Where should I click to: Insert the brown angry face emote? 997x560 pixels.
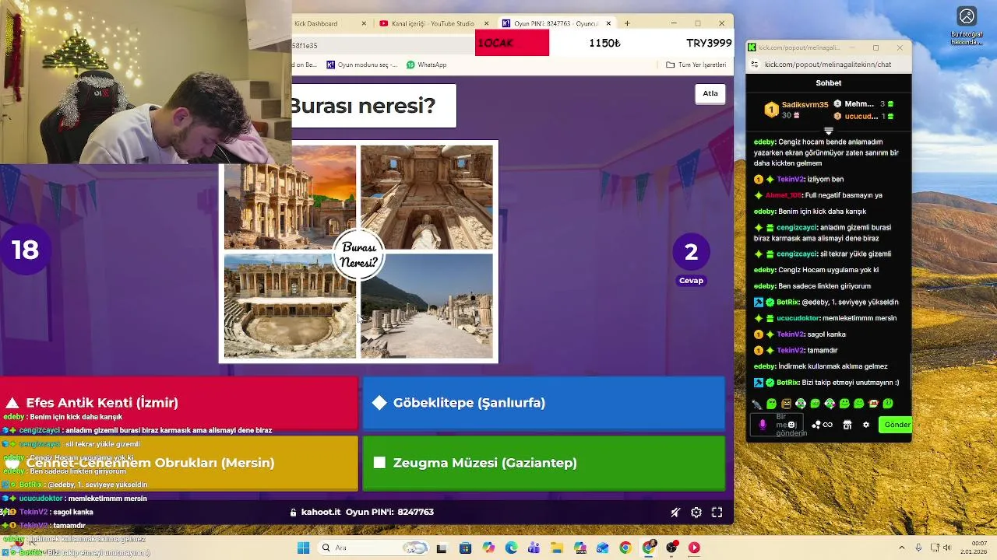pos(786,404)
